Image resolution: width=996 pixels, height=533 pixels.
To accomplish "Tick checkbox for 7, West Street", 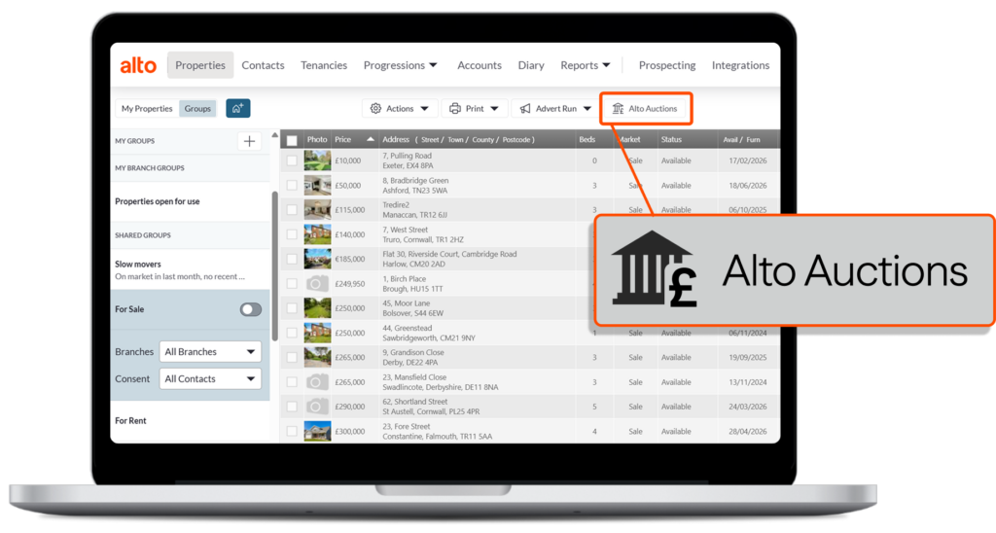I will coord(292,234).
